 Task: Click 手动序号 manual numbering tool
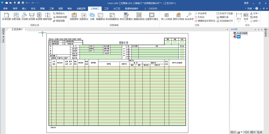201,13
